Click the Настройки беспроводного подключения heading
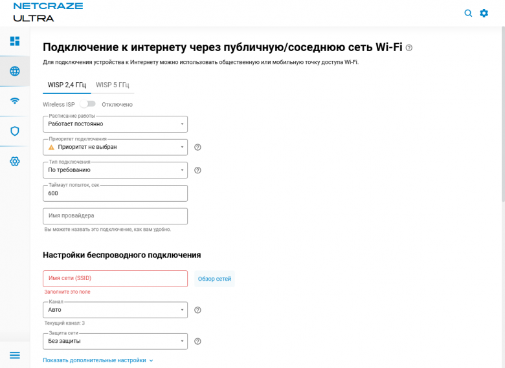Viewport: 505px width, 368px height. tap(122, 255)
